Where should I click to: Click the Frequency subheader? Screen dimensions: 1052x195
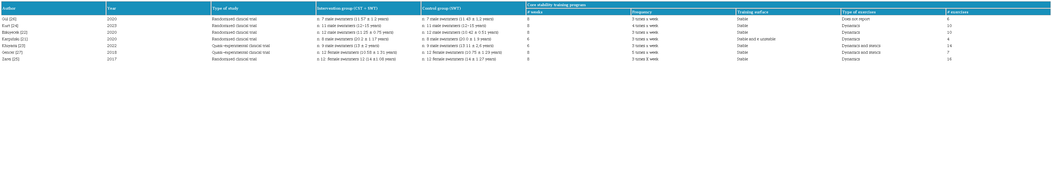point(642,12)
